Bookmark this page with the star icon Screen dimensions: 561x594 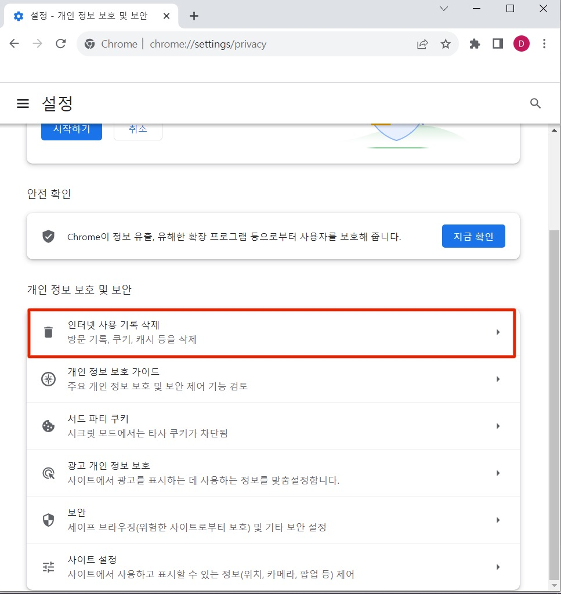446,44
